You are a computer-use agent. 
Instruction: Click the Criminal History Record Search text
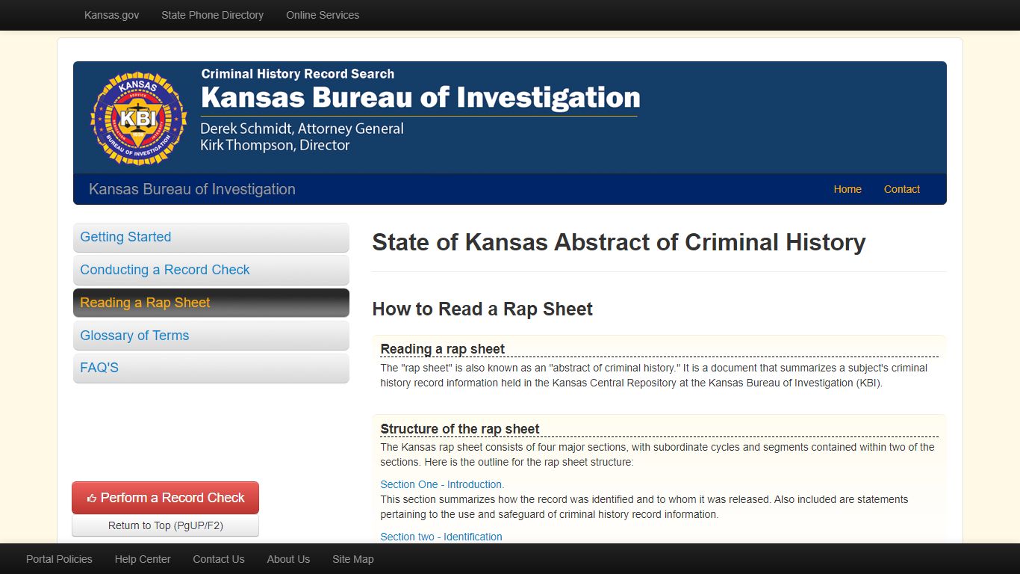298,74
